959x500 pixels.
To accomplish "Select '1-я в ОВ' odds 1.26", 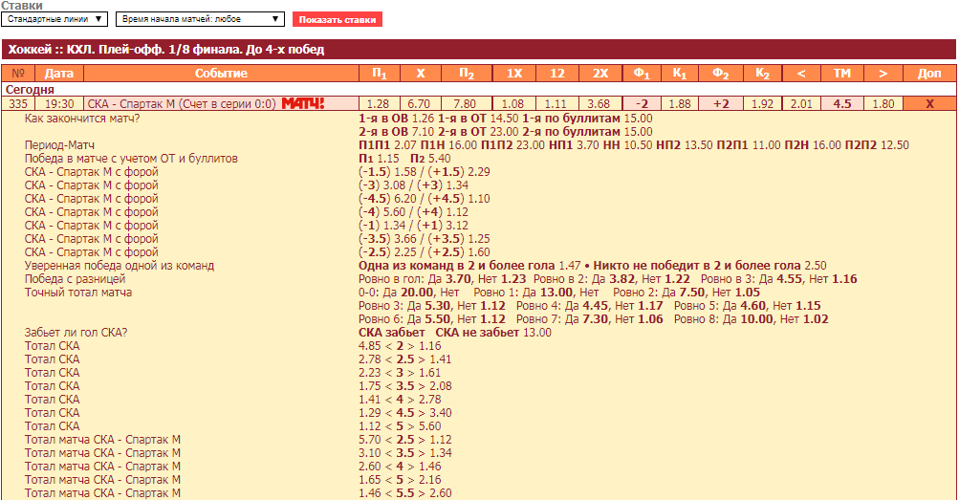I will coord(422,118).
